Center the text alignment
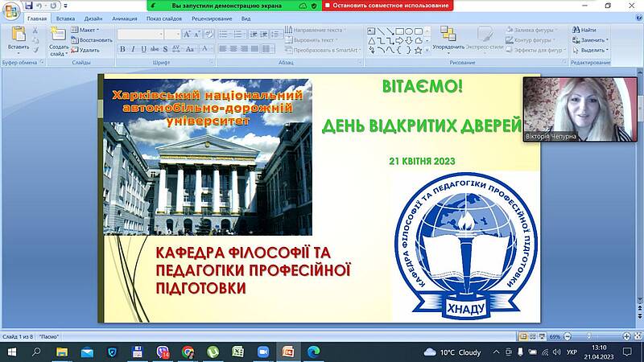This screenshot has height=362, width=644. [x=233, y=49]
